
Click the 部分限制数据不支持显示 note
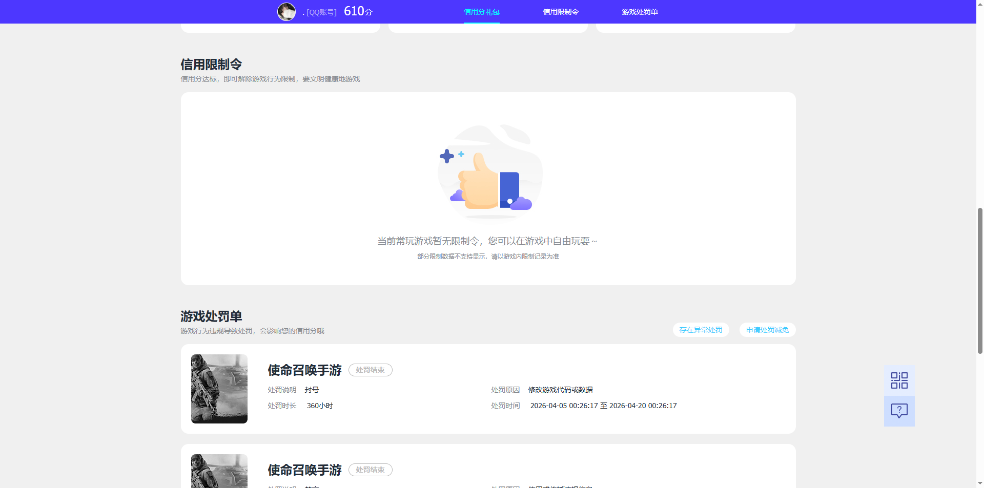click(x=488, y=256)
